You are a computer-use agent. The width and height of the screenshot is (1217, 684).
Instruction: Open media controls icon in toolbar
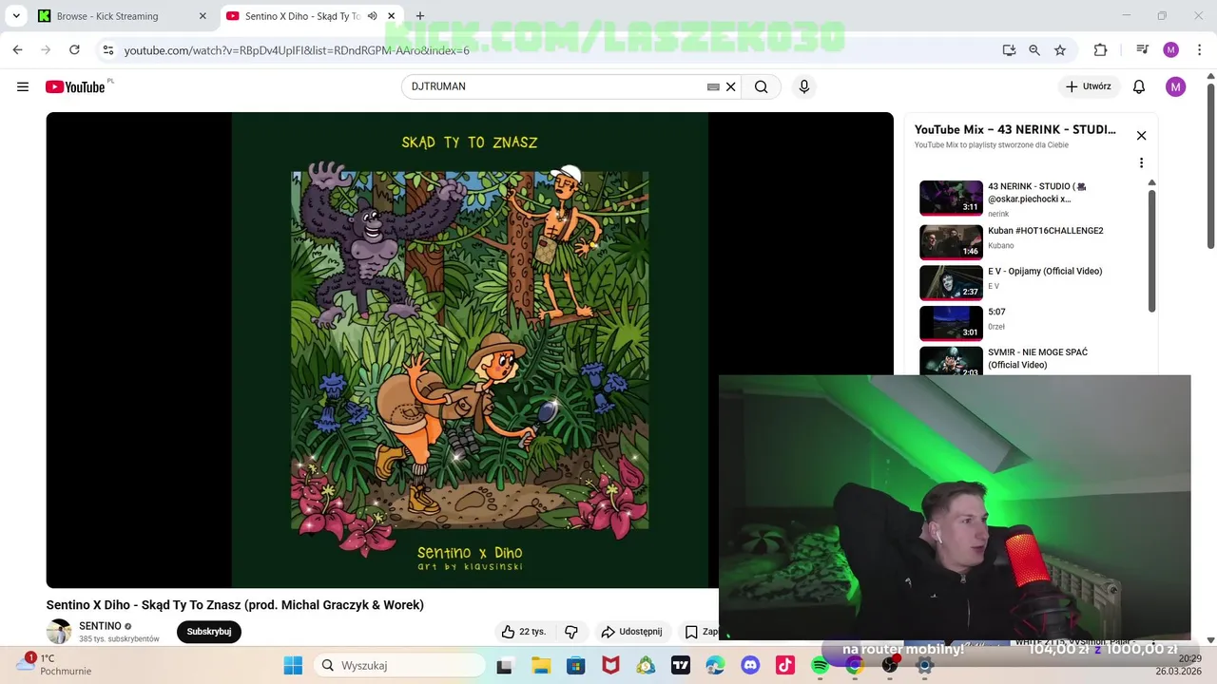pos(1143,50)
